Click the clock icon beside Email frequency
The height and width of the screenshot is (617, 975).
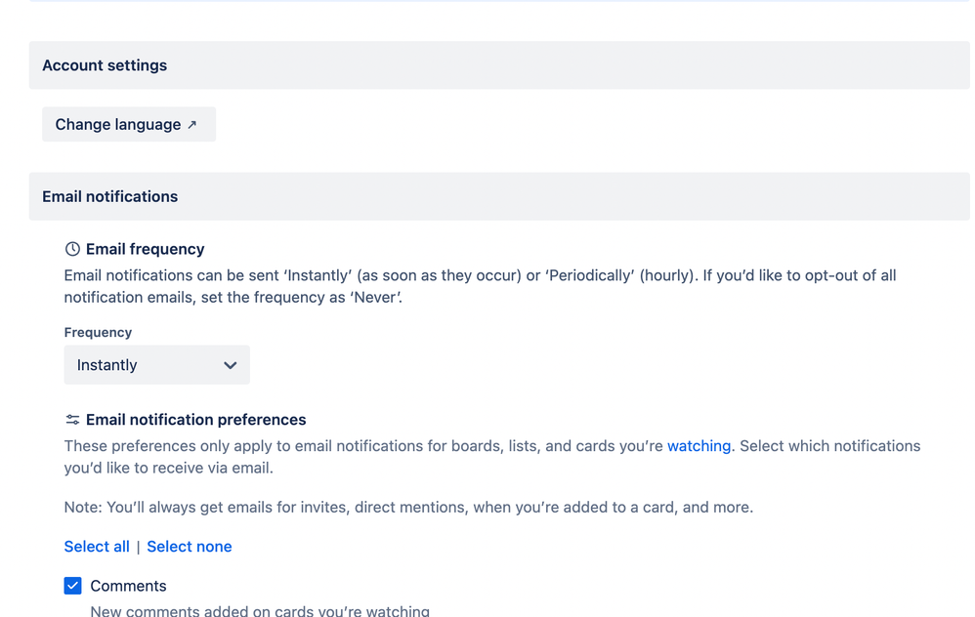(72, 249)
